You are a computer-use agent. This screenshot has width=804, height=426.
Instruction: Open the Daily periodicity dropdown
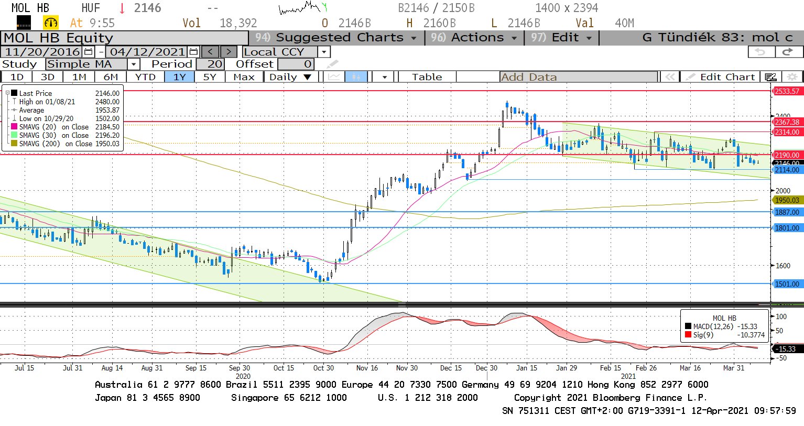[x=290, y=77]
